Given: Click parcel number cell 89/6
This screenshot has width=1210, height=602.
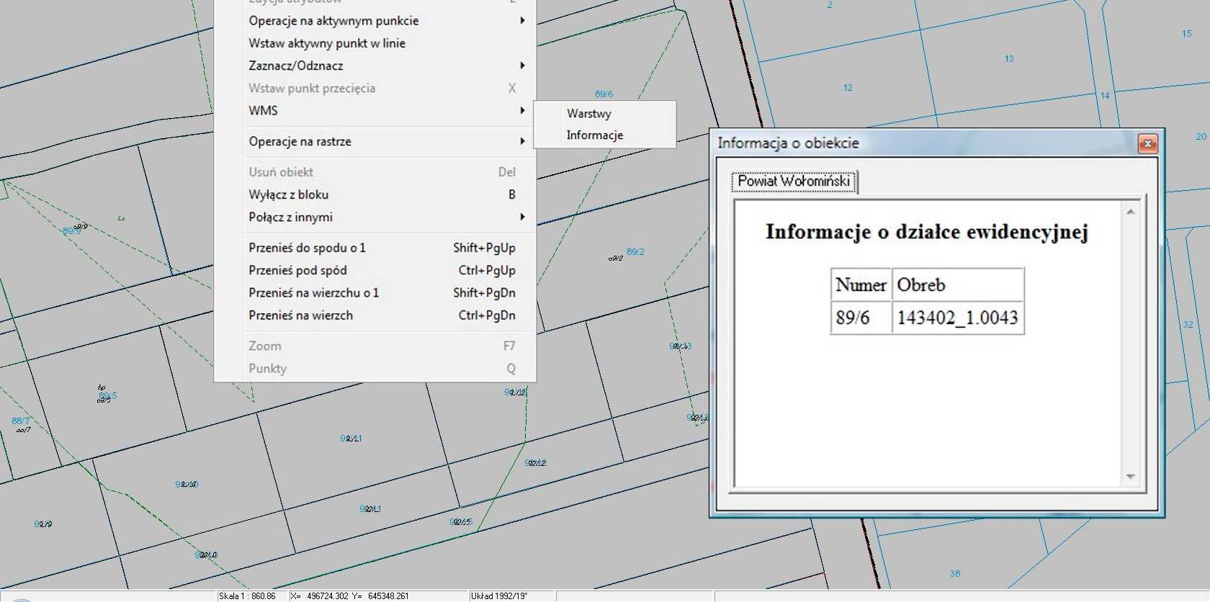Looking at the screenshot, I should tap(861, 318).
